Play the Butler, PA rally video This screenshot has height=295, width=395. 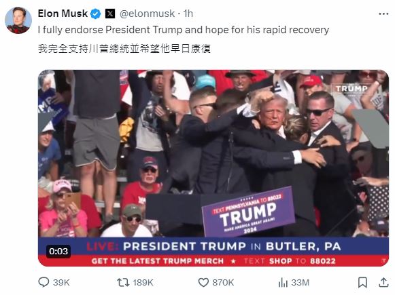(213, 168)
